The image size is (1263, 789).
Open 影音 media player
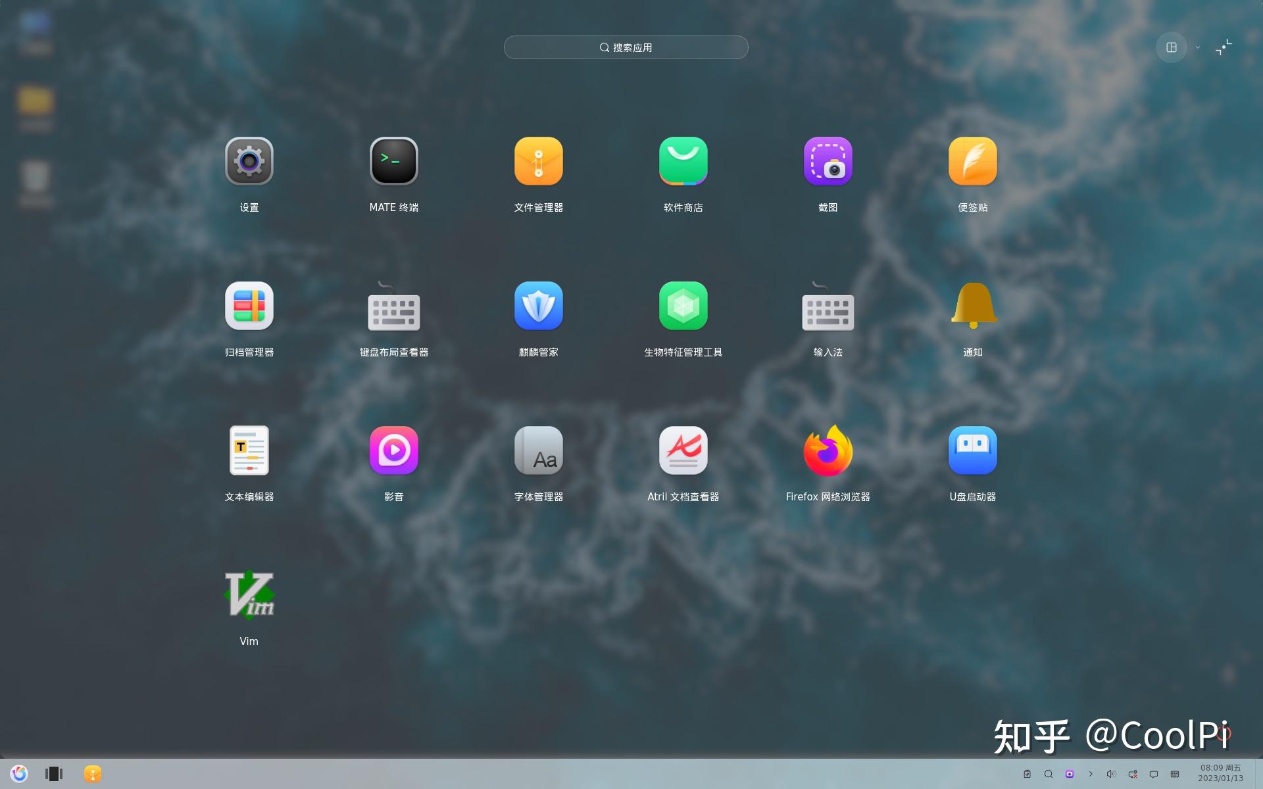pos(393,451)
